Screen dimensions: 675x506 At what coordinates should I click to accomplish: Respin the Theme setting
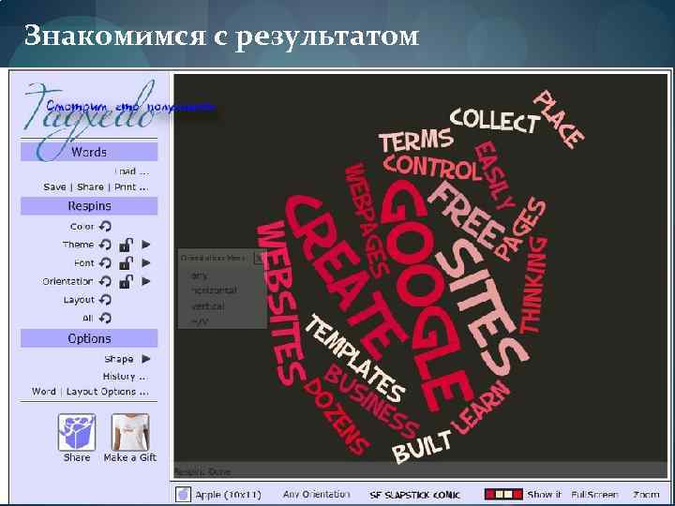pyautogui.click(x=105, y=245)
